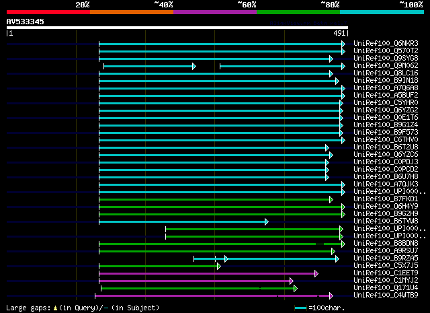Open the UniRef100_B6T2U8 entry
Viewport: 430px width, 313px height.
pyautogui.click(x=386, y=147)
